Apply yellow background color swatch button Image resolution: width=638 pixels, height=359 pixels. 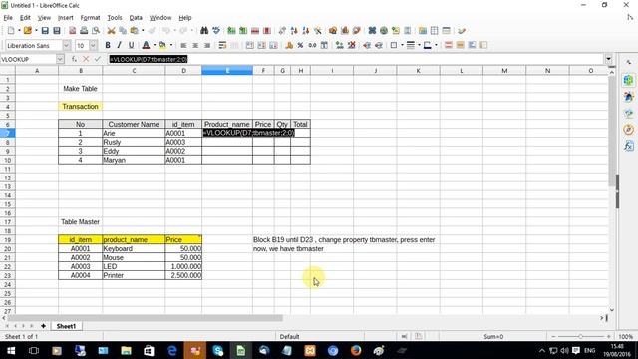(x=162, y=45)
